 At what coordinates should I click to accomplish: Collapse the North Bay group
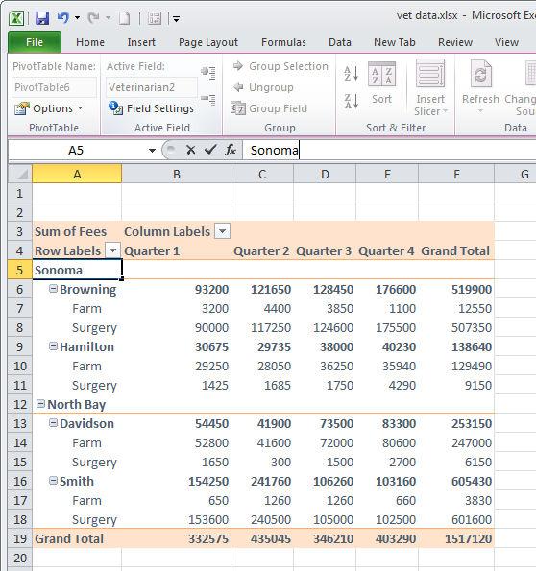pyautogui.click(x=41, y=404)
